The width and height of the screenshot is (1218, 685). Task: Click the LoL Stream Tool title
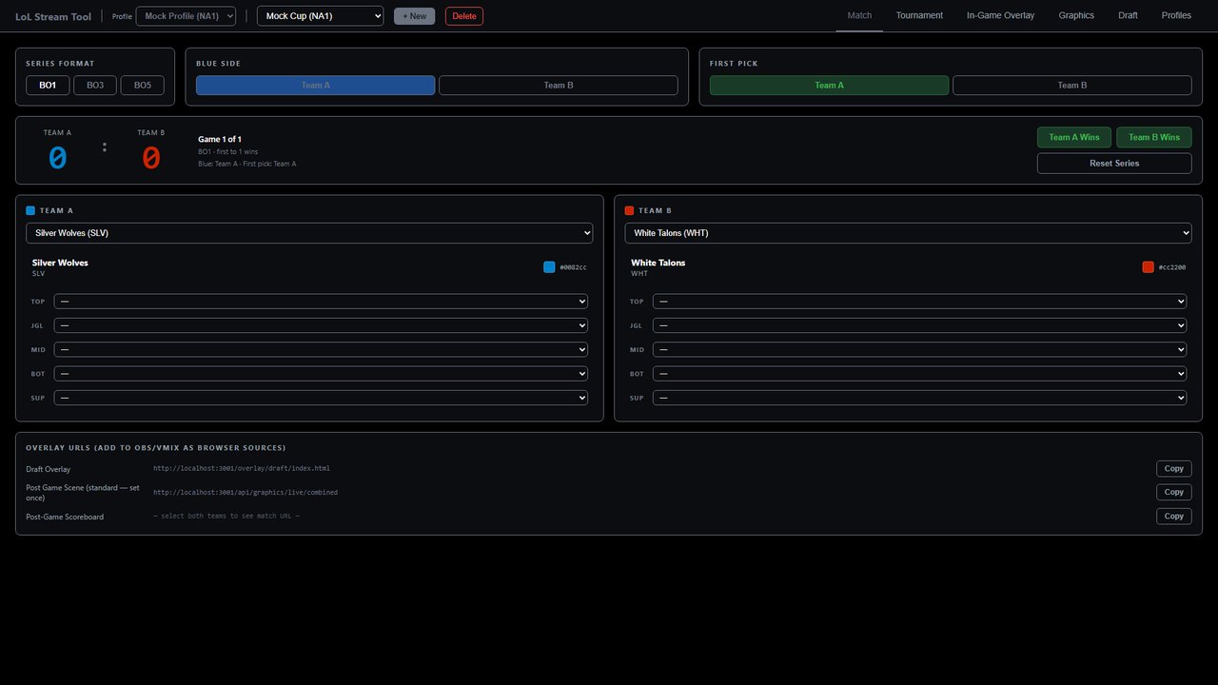point(53,16)
